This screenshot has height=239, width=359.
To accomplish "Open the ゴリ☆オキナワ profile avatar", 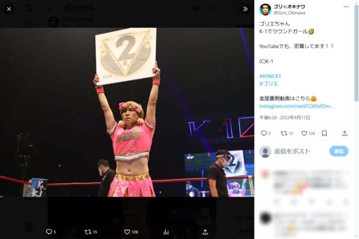I will 265,10.
